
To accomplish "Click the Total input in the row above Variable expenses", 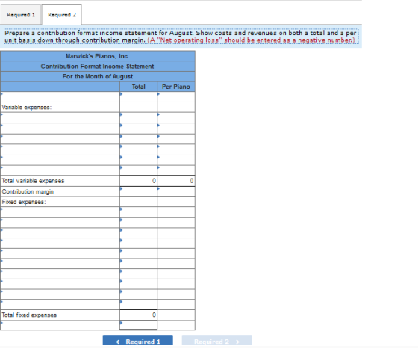I will pyautogui.click(x=138, y=97).
